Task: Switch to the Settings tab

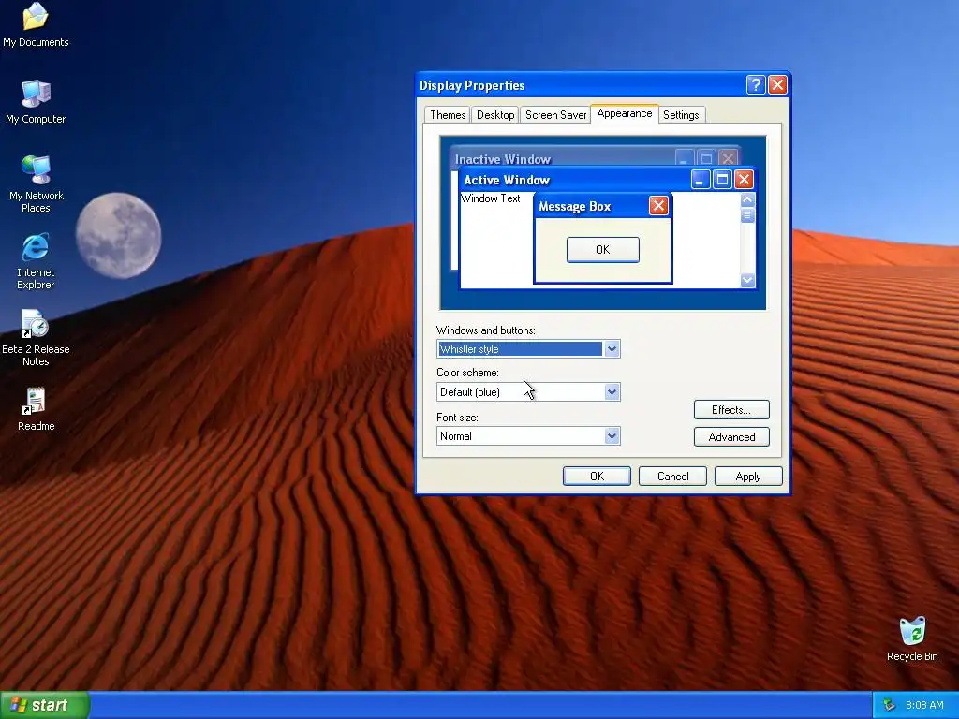Action: [681, 115]
